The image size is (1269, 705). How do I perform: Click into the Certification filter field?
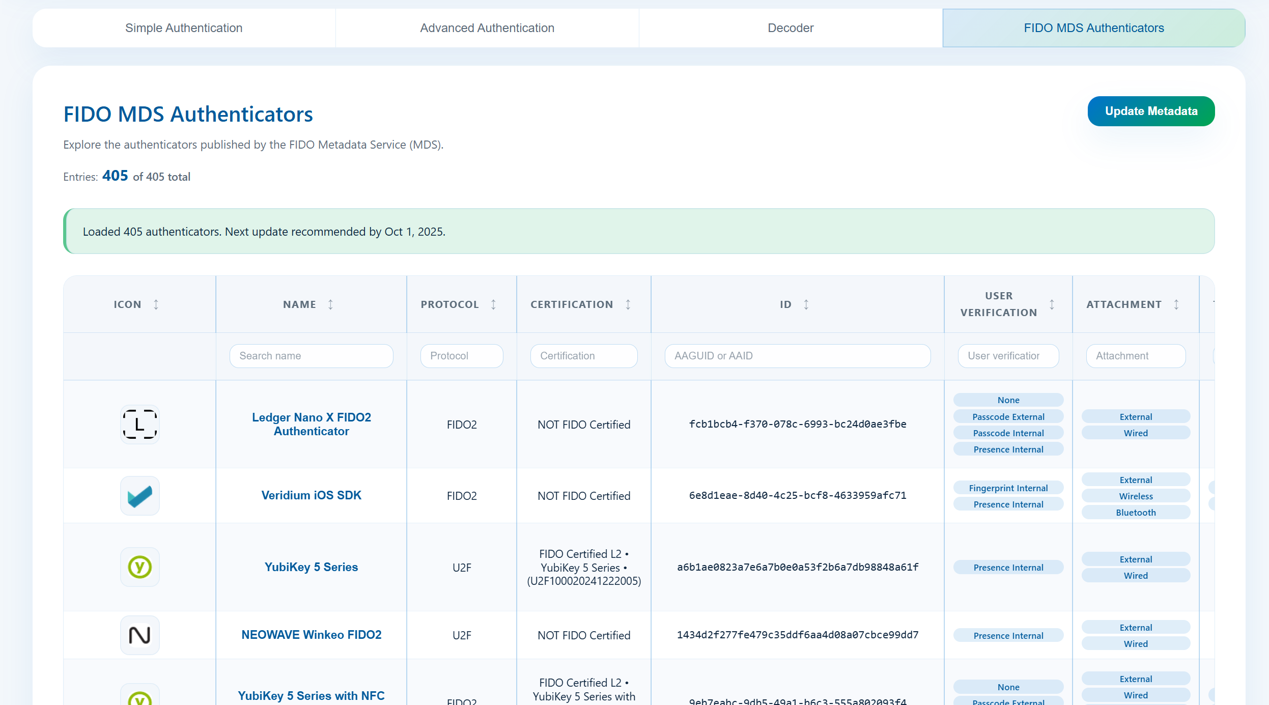(584, 356)
